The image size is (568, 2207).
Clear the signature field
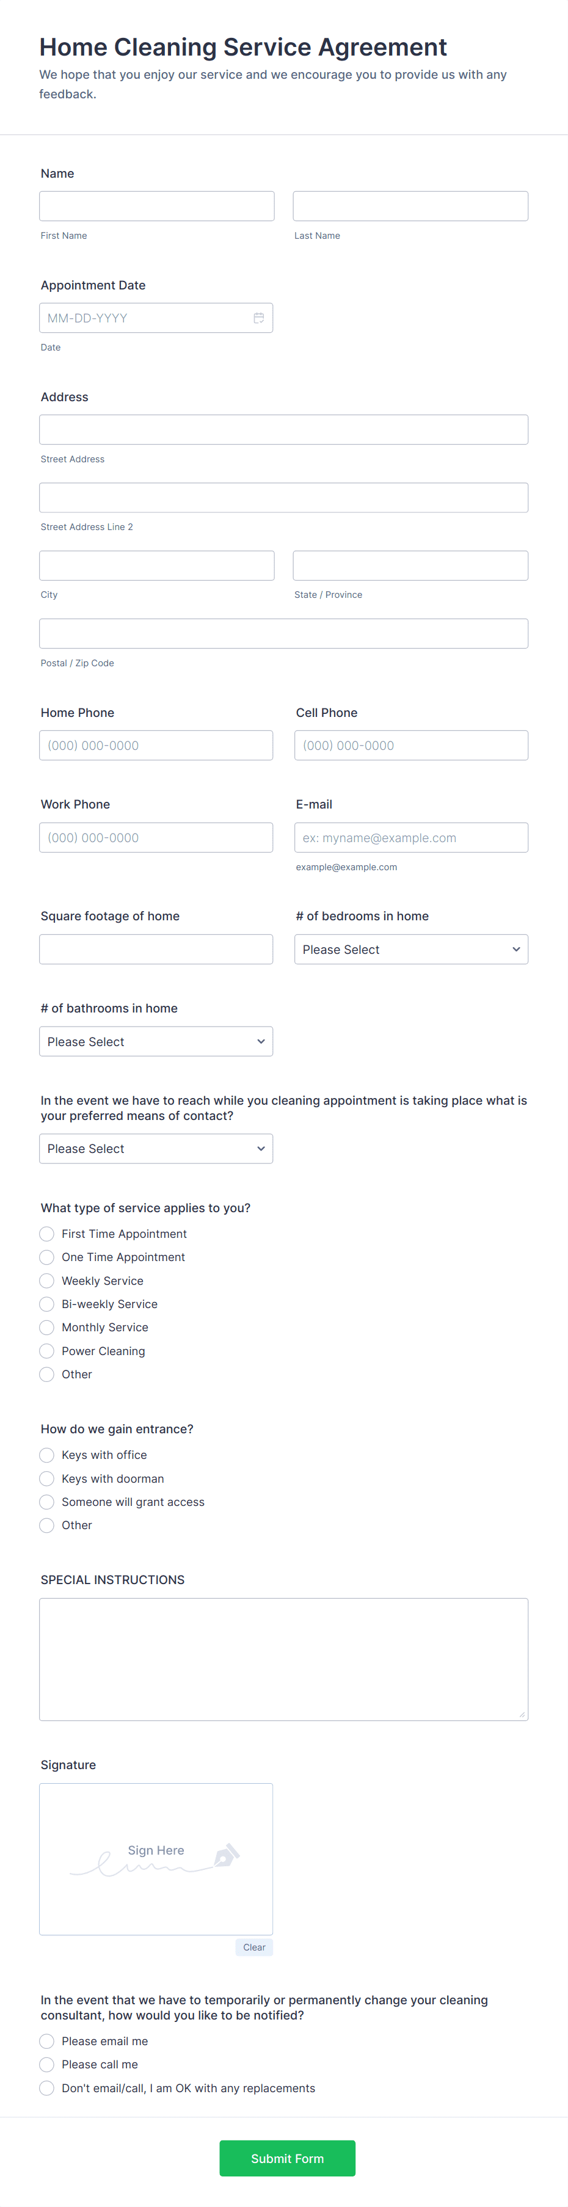point(253,1947)
